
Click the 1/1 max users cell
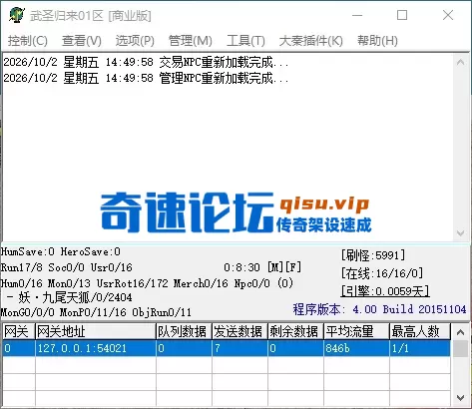[x=420, y=348]
